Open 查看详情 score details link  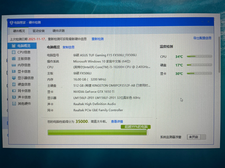pos(117,121)
